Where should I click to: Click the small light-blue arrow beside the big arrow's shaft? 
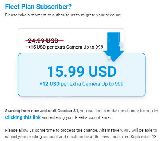pos(121,45)
